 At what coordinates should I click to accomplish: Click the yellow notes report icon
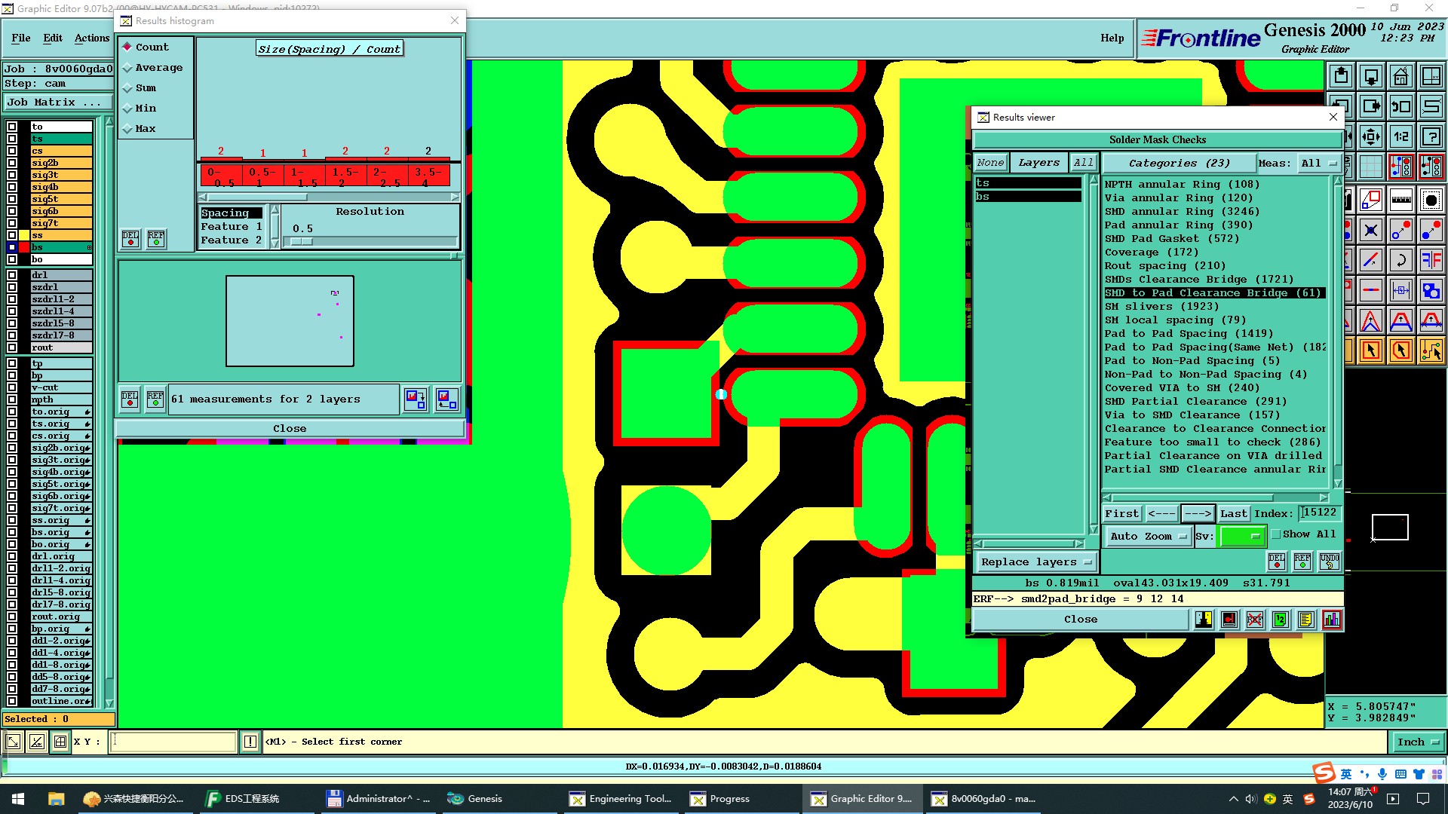(1305, 620)
